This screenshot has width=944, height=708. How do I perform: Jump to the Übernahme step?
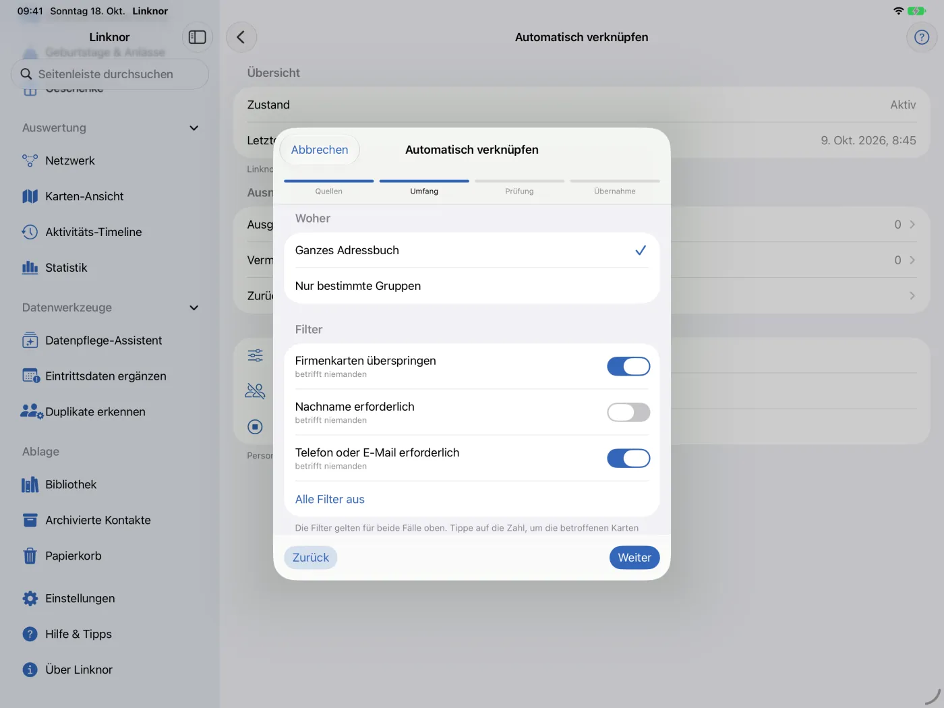(615, 187)
